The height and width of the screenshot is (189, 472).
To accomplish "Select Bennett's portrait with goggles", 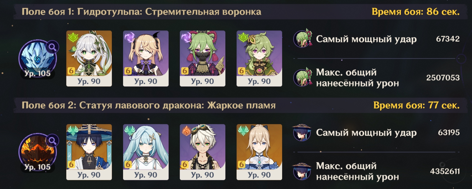I will point(203,152).
